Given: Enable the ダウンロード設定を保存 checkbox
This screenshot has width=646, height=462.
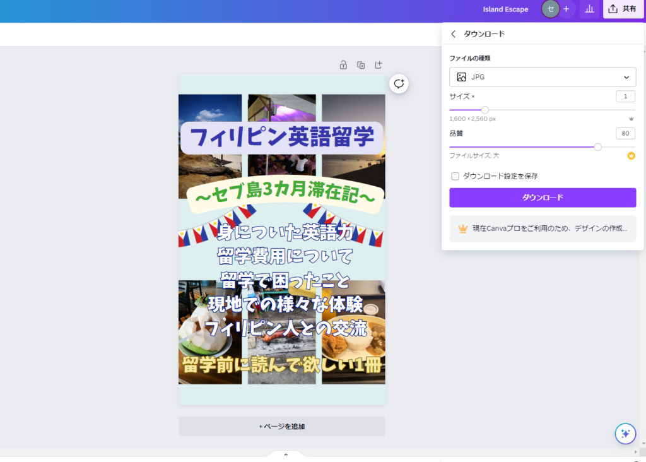Looking at the screenshot, I should [x=455, y=176].
